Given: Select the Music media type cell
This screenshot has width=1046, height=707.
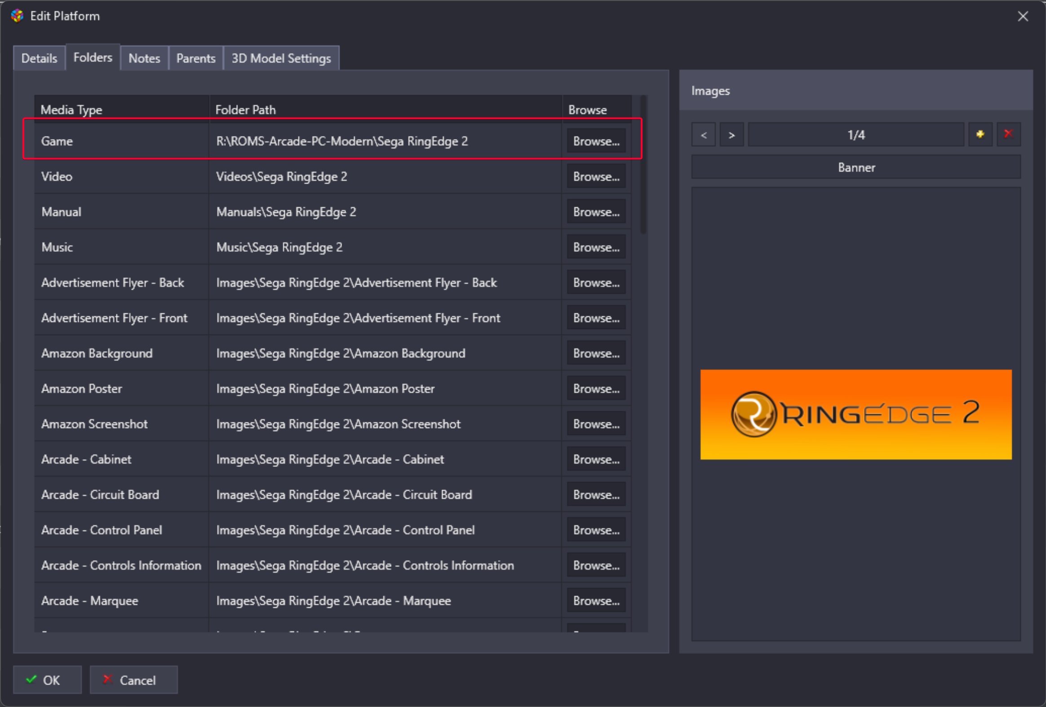Looking at the screenshot, I should click(121, 247).
